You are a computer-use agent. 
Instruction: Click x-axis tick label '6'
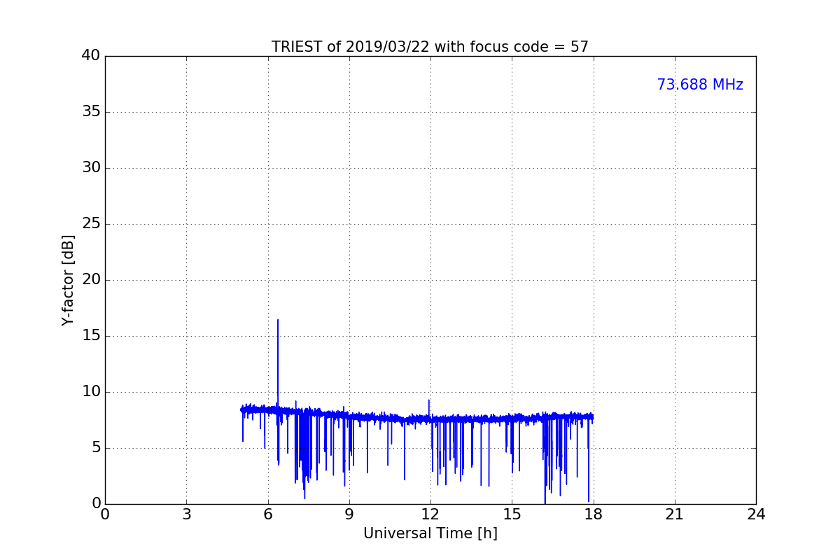[x=268, y=514]
